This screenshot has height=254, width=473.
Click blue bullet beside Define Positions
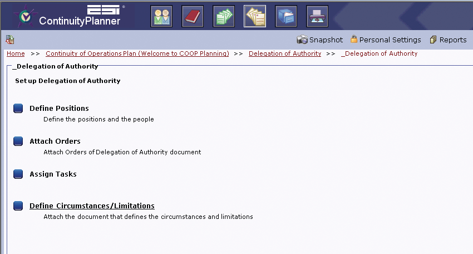point(18,108)
